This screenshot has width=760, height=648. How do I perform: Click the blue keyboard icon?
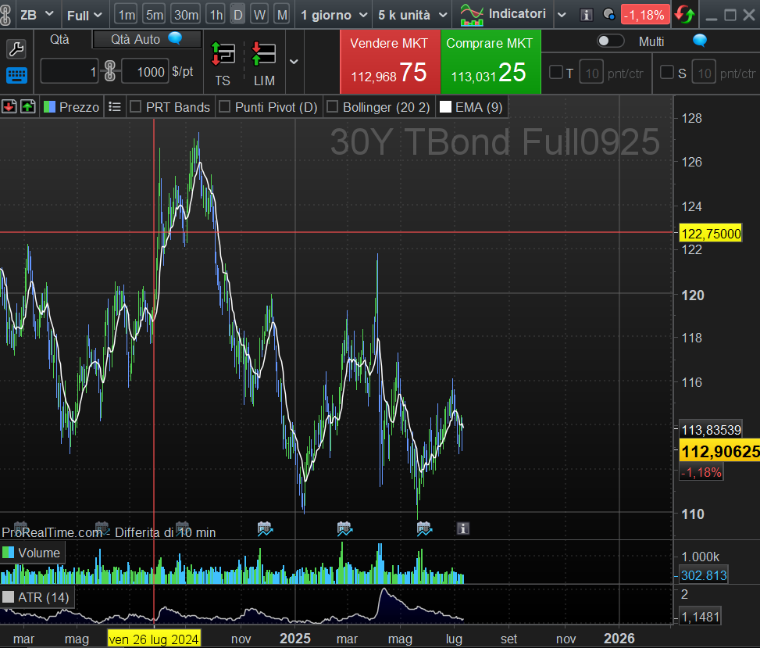(16, 75)
